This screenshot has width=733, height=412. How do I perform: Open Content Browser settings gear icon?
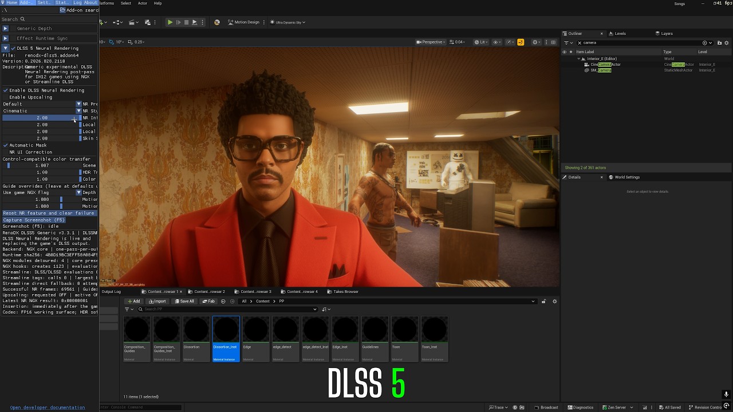click(x=554, y=302)
